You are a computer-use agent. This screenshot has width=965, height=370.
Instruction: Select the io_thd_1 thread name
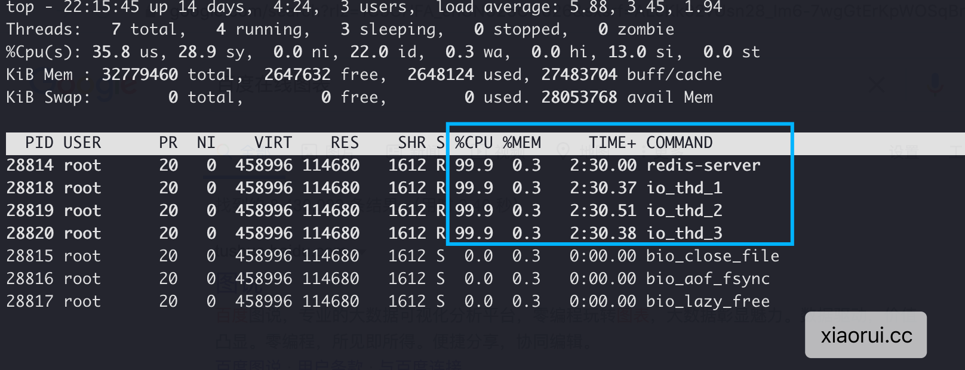tap(684, 188)
